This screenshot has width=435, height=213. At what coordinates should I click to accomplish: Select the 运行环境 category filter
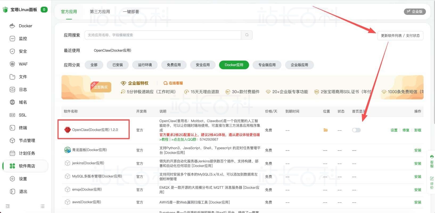145,65
